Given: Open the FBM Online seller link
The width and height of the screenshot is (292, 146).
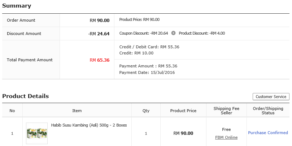Looking at the screenshot, I should click(x=226, y=137).
